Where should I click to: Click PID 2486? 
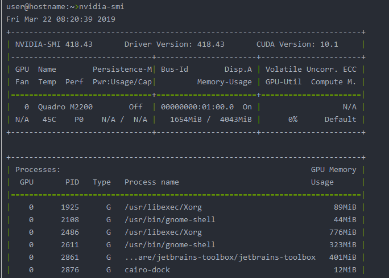[x=70, y=232]
